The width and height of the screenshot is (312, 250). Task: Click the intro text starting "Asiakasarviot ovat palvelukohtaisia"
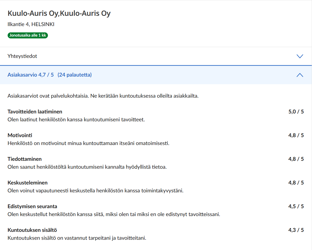click(103, 96)
